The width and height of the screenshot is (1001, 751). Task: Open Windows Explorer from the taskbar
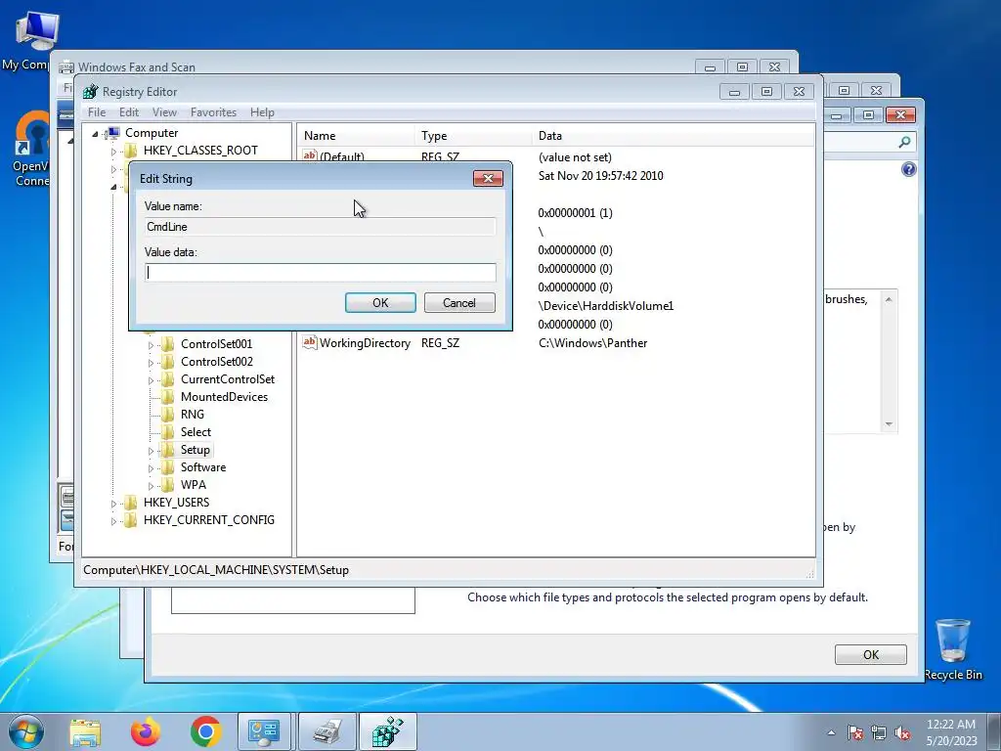pos(85,731)
